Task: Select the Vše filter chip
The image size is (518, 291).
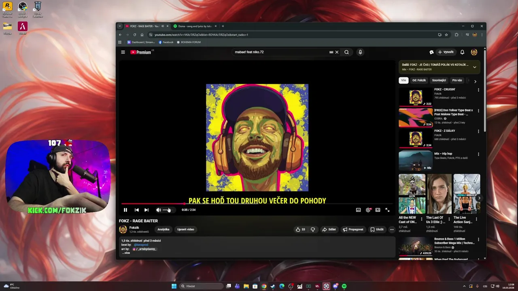Action: tap(403, 80)
